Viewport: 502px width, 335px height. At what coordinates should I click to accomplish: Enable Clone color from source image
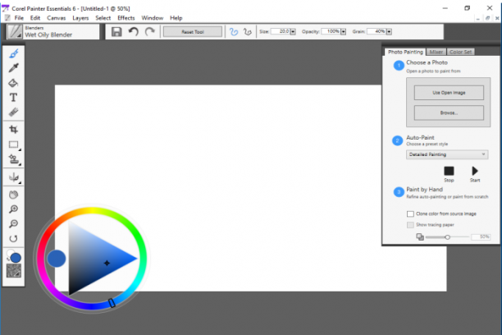410,213
